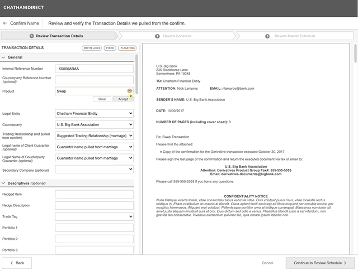The image size is (358, 271).
Task: Collapse the General section
Action: point(3,57)
